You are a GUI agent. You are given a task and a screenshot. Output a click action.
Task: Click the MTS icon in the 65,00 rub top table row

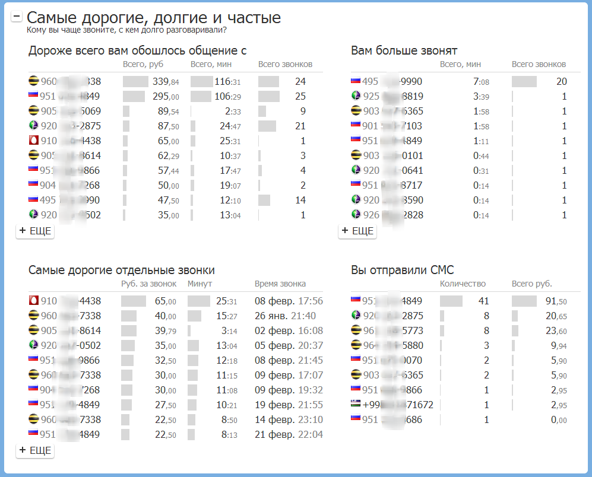(x=34, y=140)
